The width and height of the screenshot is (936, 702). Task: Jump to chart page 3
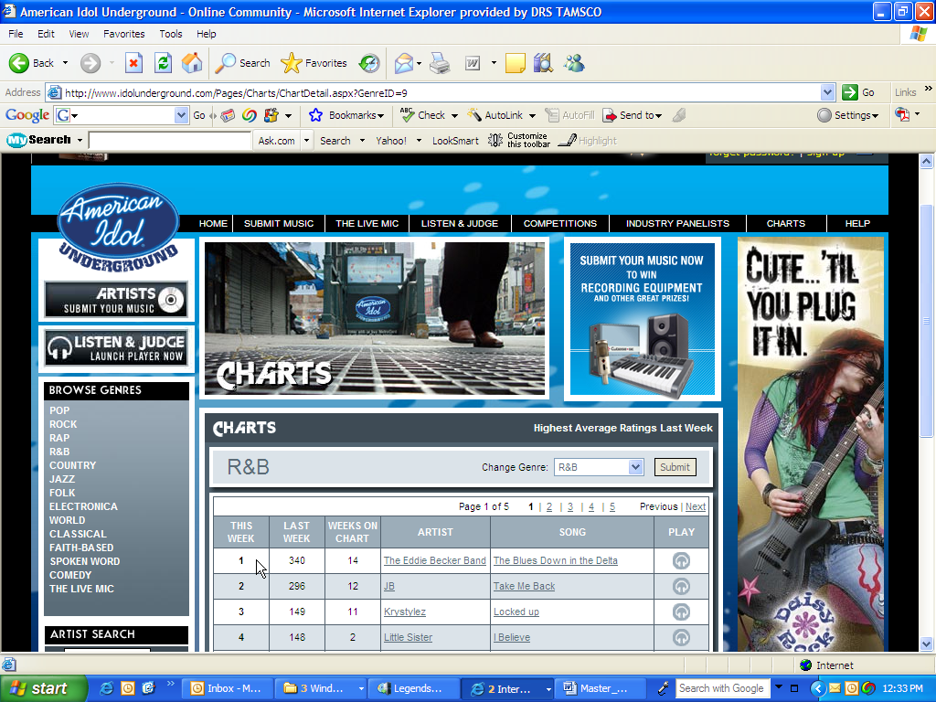(570, 506)
